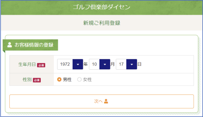Open the birth year dropdown arrow
Image resolution: width=203 pixels, height=117 pixels.
pyautogui.click(x=78, y=64)
